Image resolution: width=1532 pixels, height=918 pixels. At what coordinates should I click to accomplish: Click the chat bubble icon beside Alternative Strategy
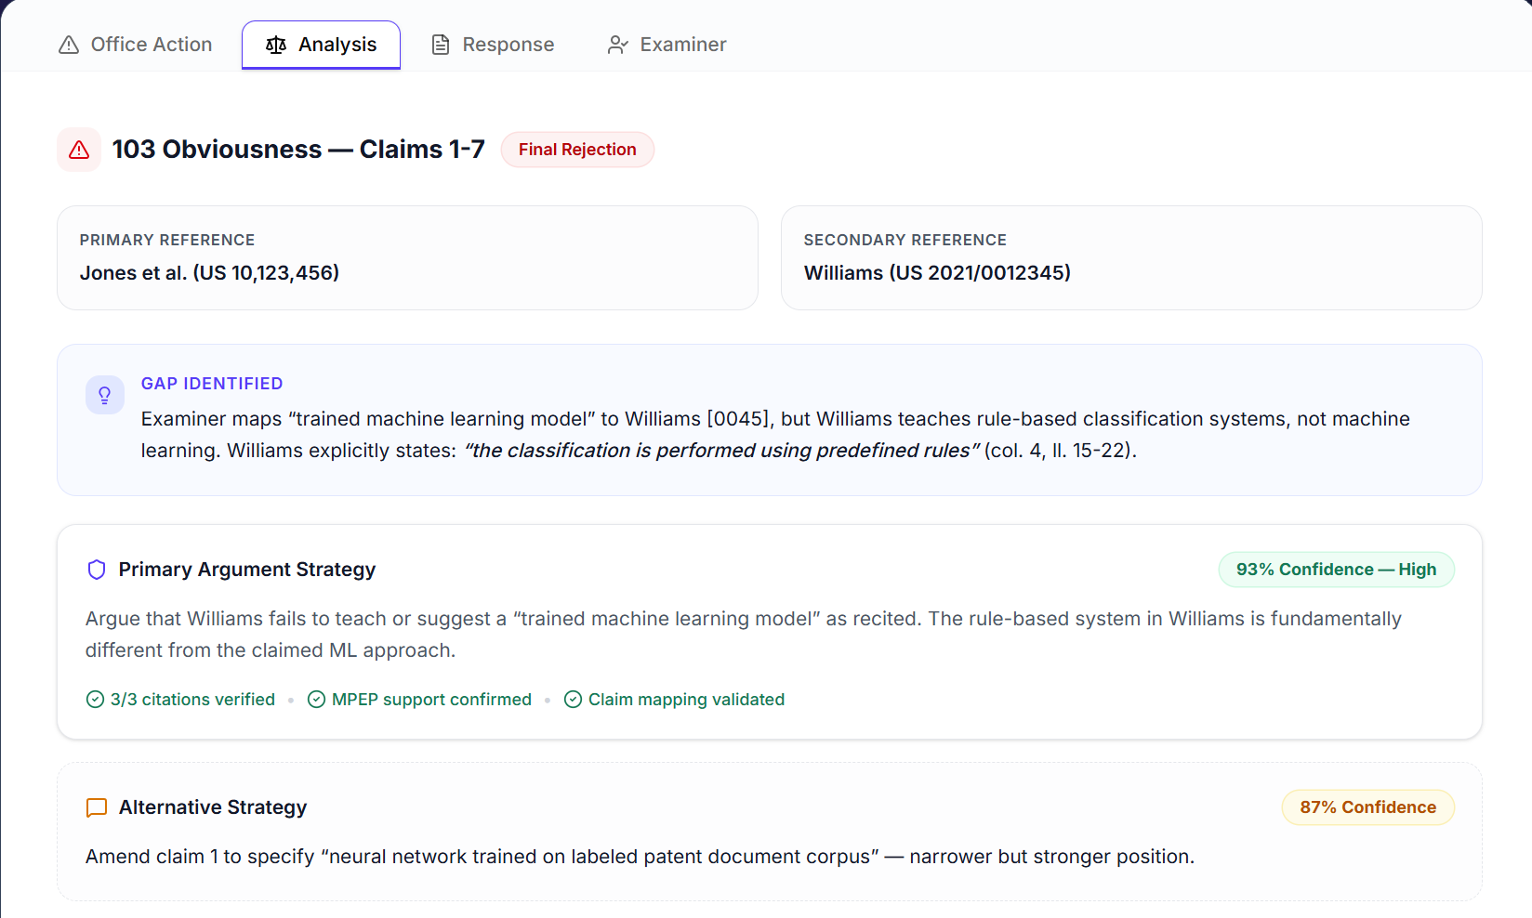[x=97, y=807]
